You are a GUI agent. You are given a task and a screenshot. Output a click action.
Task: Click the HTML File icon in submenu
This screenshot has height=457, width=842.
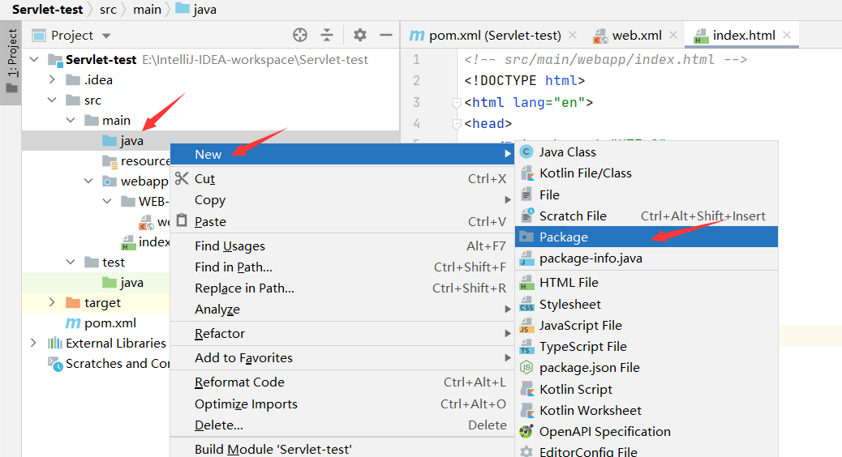[x=526, y=283]
